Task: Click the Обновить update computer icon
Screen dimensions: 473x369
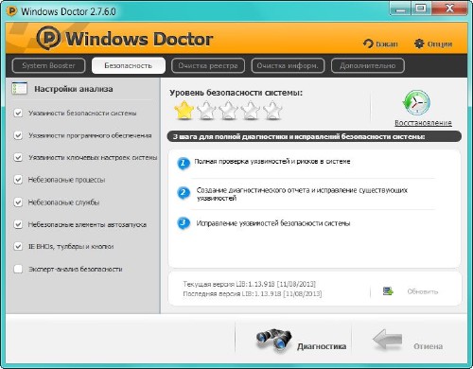Action: click(388, 291)
